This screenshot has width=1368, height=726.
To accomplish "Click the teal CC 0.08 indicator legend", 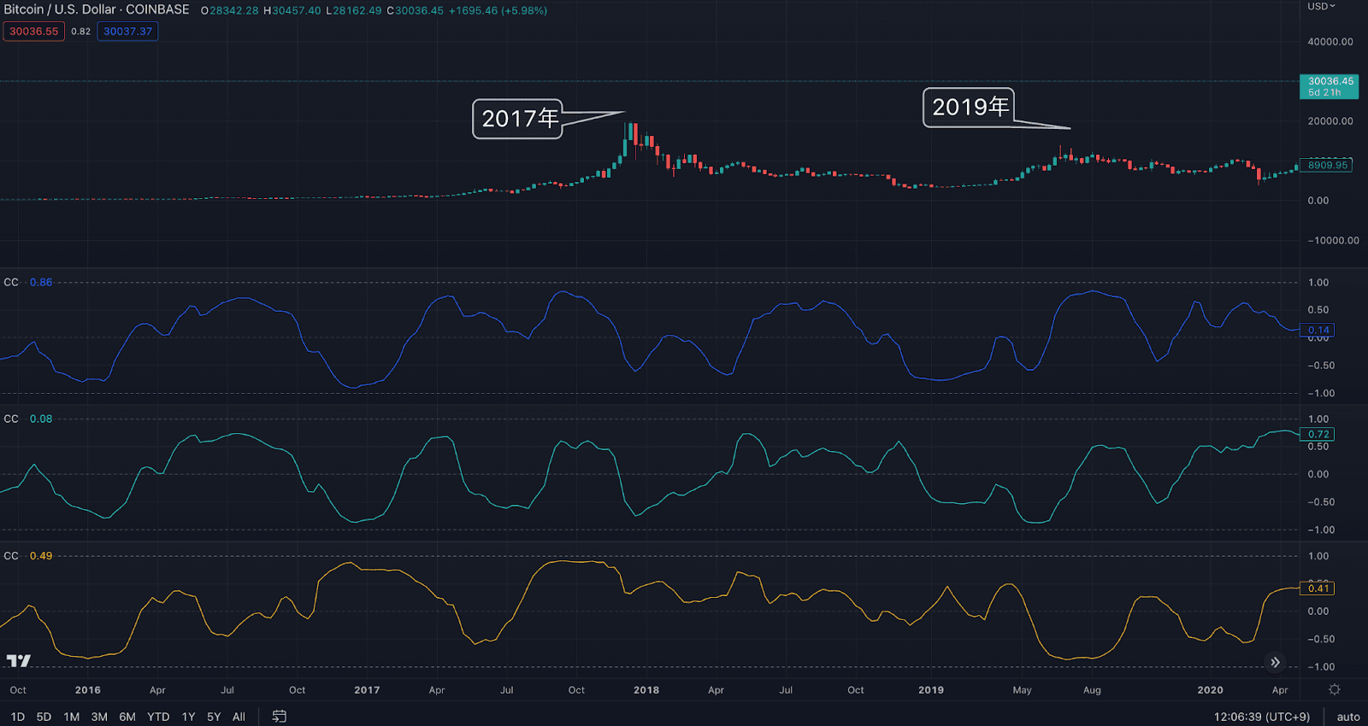I will [x=29, y=419].
